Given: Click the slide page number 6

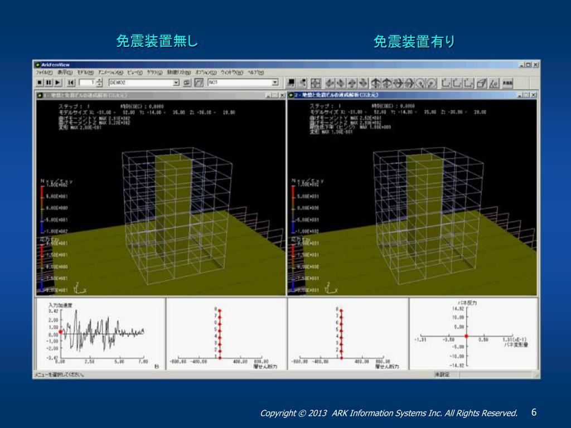Looking at the screenshot, I should click(534, 412).
